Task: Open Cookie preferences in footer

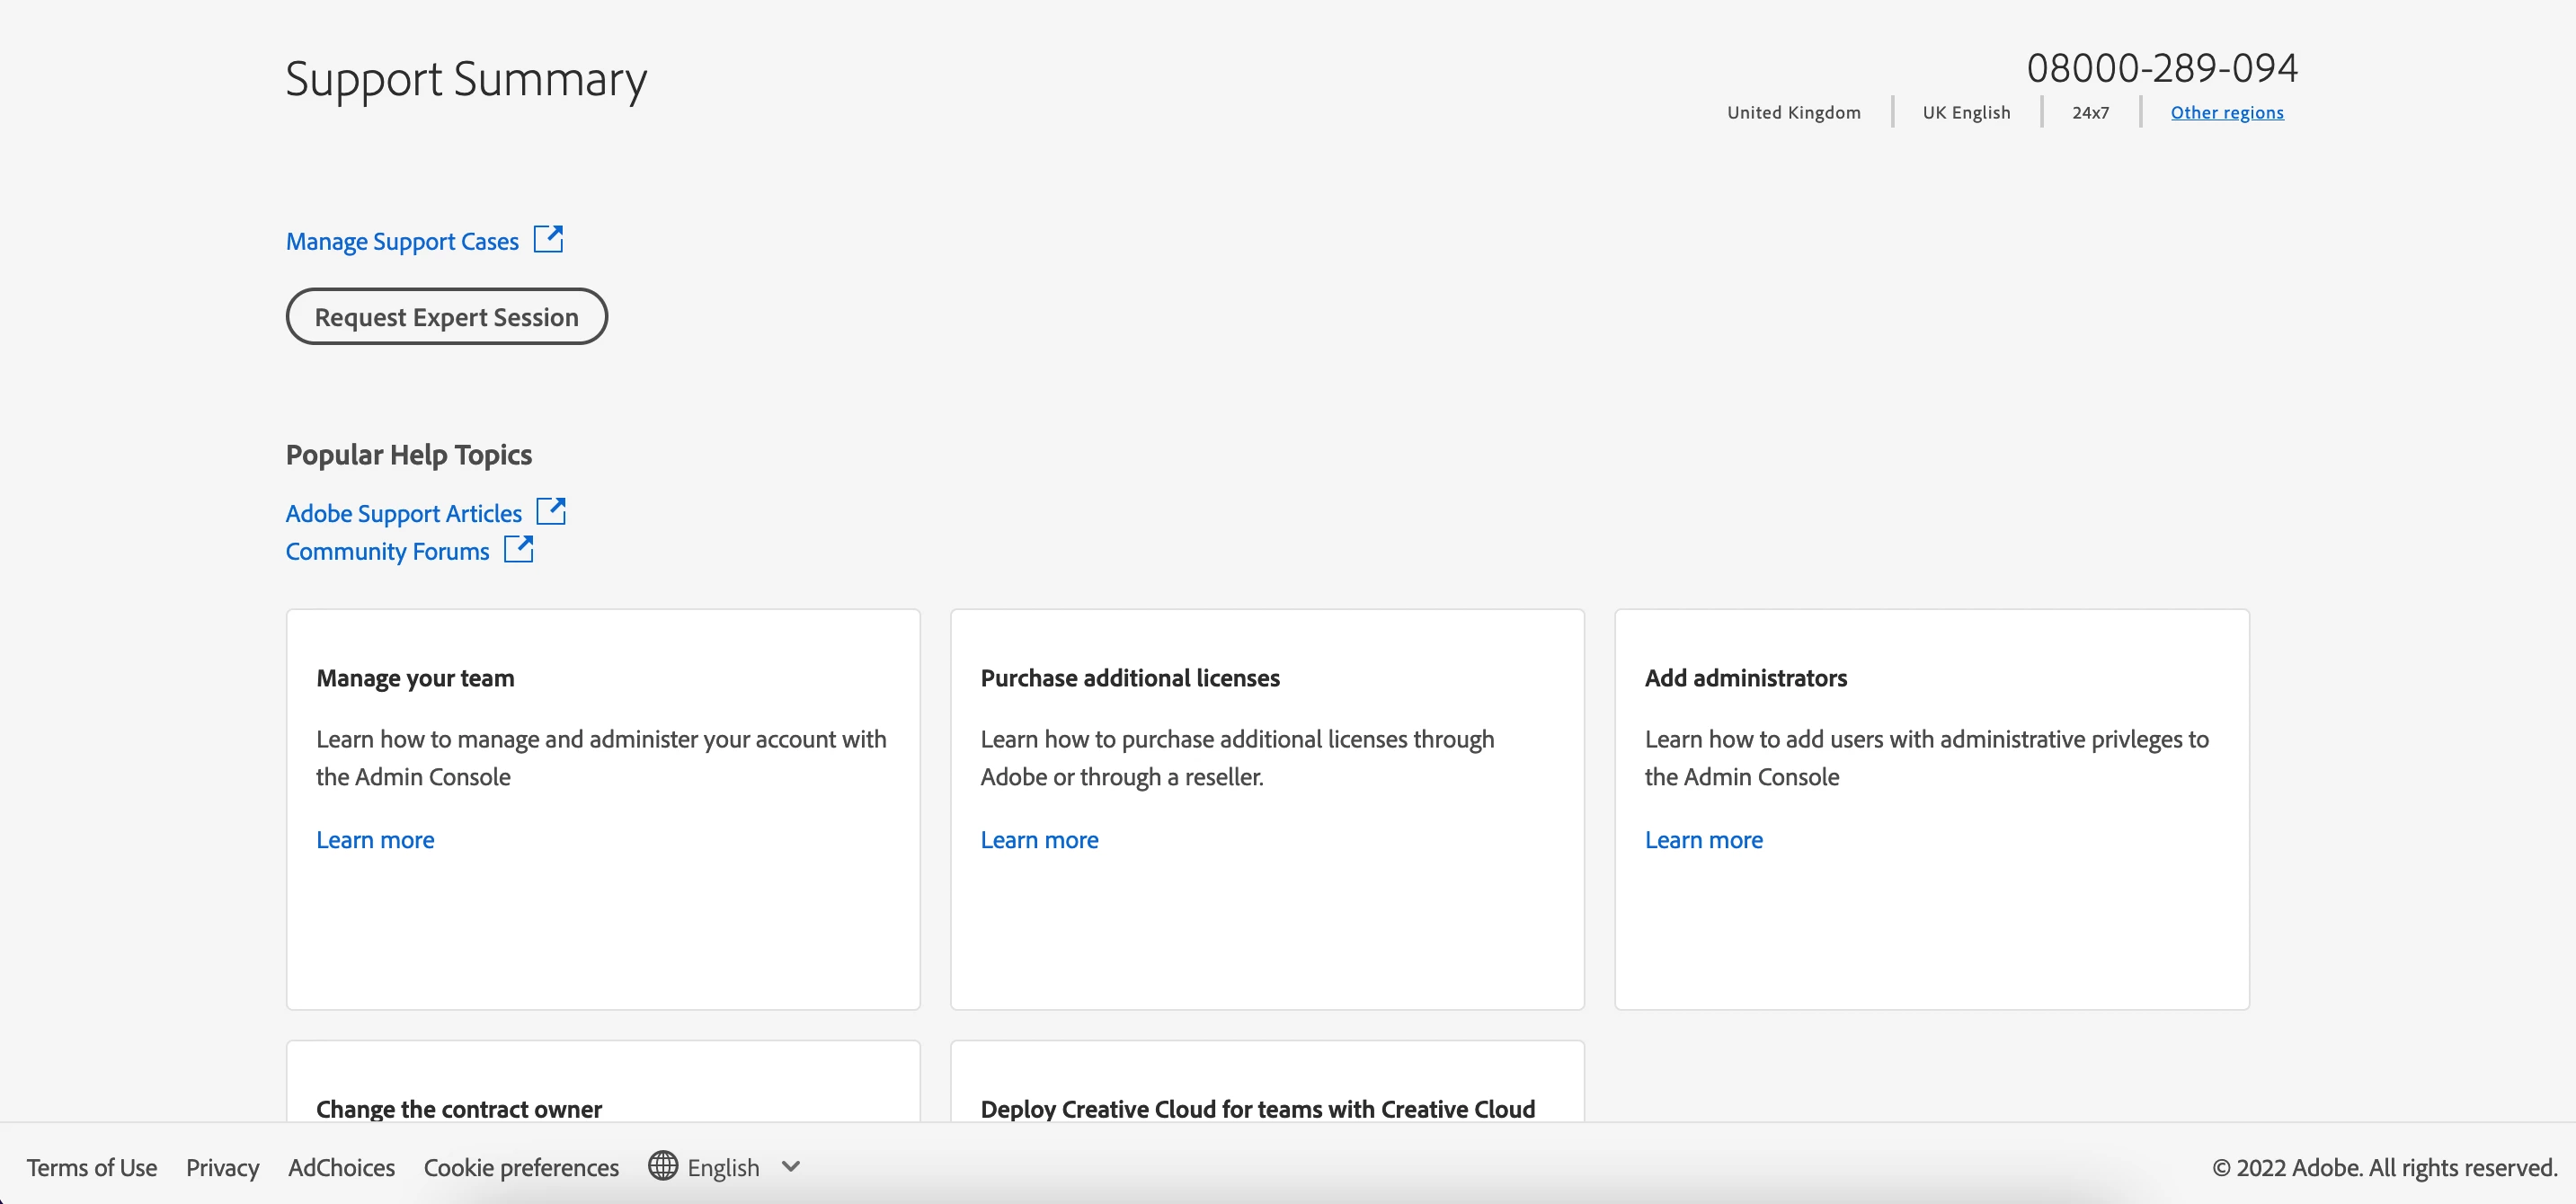Action: (x=521, y=1167)
